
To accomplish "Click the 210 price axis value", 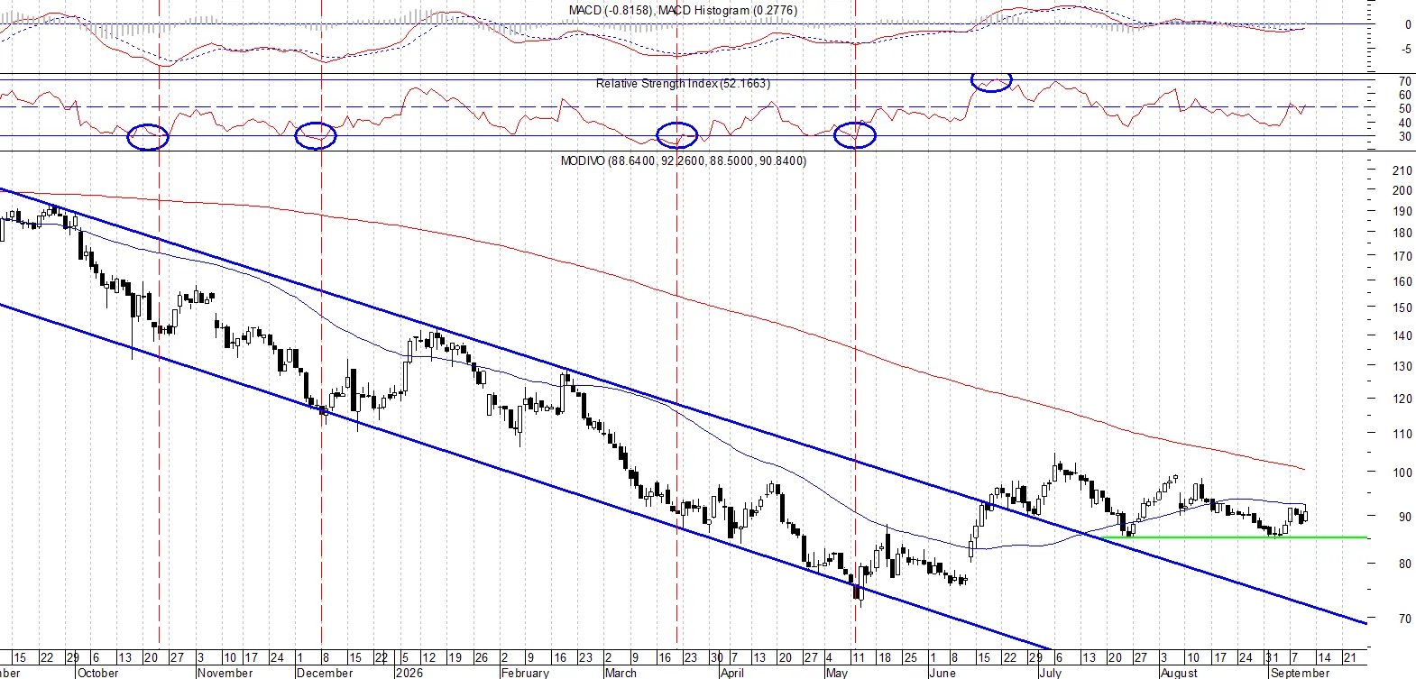I will [x=1402, y=170].
